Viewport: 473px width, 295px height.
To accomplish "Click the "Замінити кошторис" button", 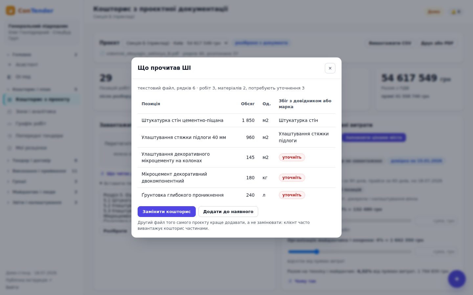I will tap(167, 212).
